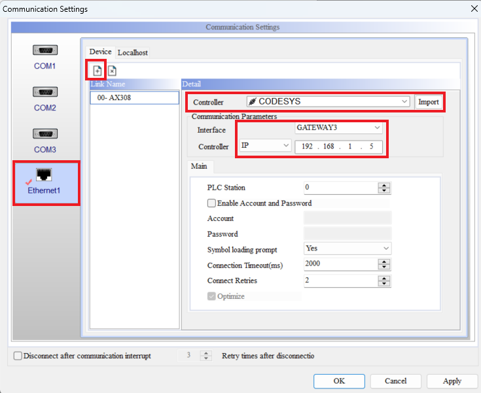The width and height of the screenshot is (481, 393).
Task: Click the Import button
Action: tap(429, 102)
